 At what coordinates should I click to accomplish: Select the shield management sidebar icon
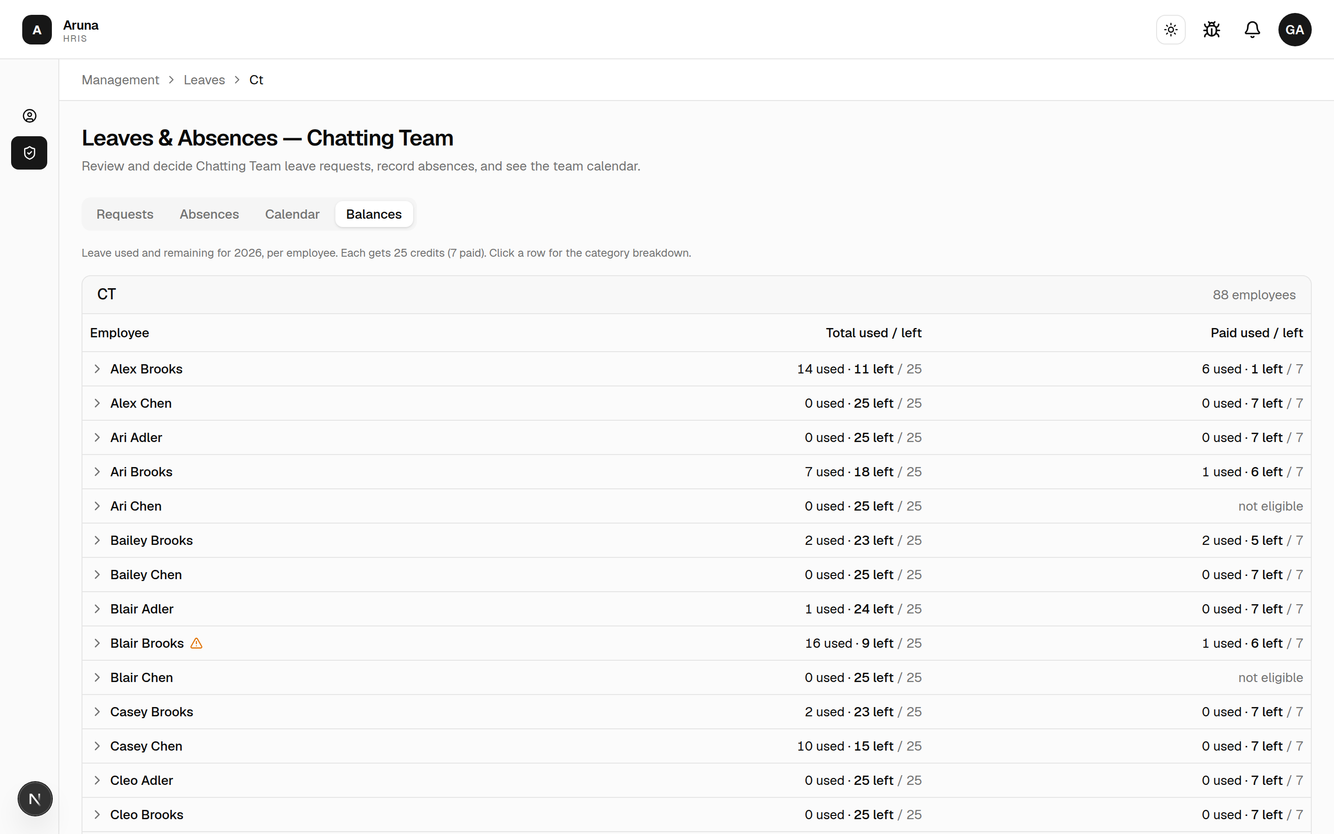coord(29,153)
